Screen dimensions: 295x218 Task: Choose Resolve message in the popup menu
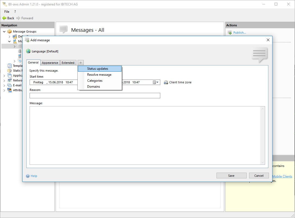99,75
